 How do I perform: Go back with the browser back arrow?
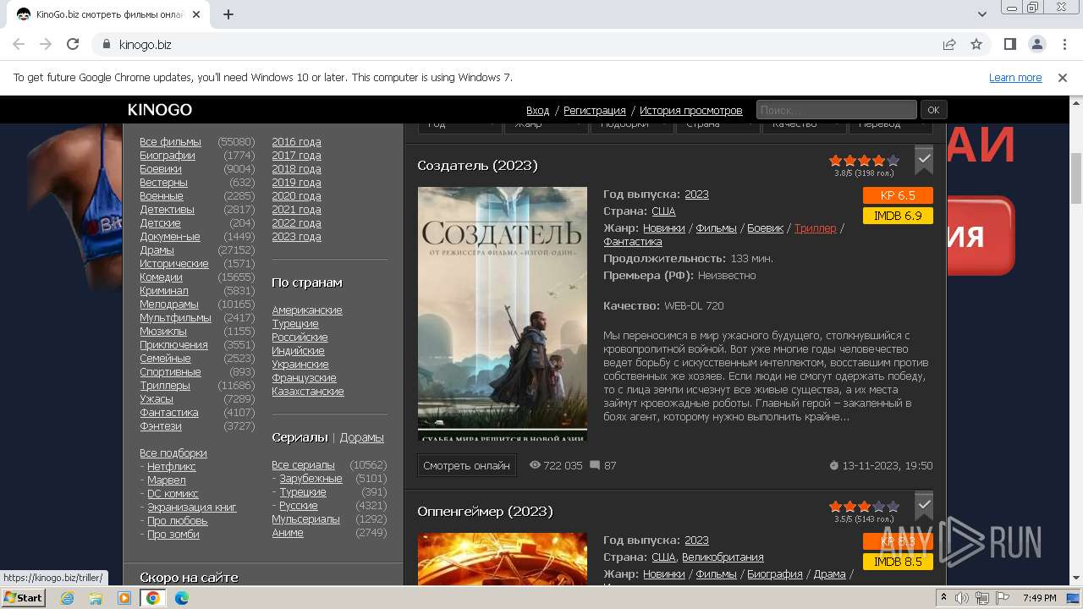click(19, 44)
